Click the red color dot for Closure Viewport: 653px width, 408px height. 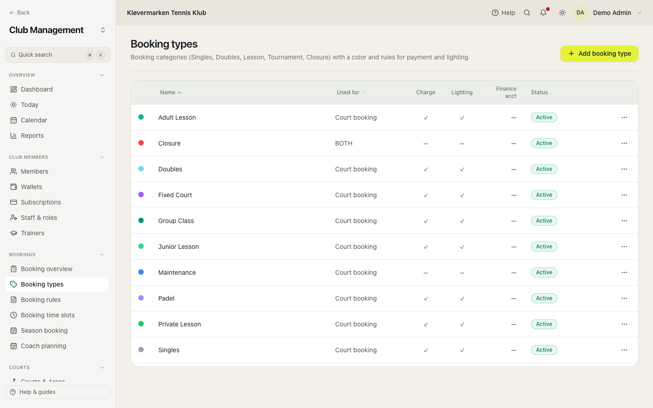coord(141,143)
